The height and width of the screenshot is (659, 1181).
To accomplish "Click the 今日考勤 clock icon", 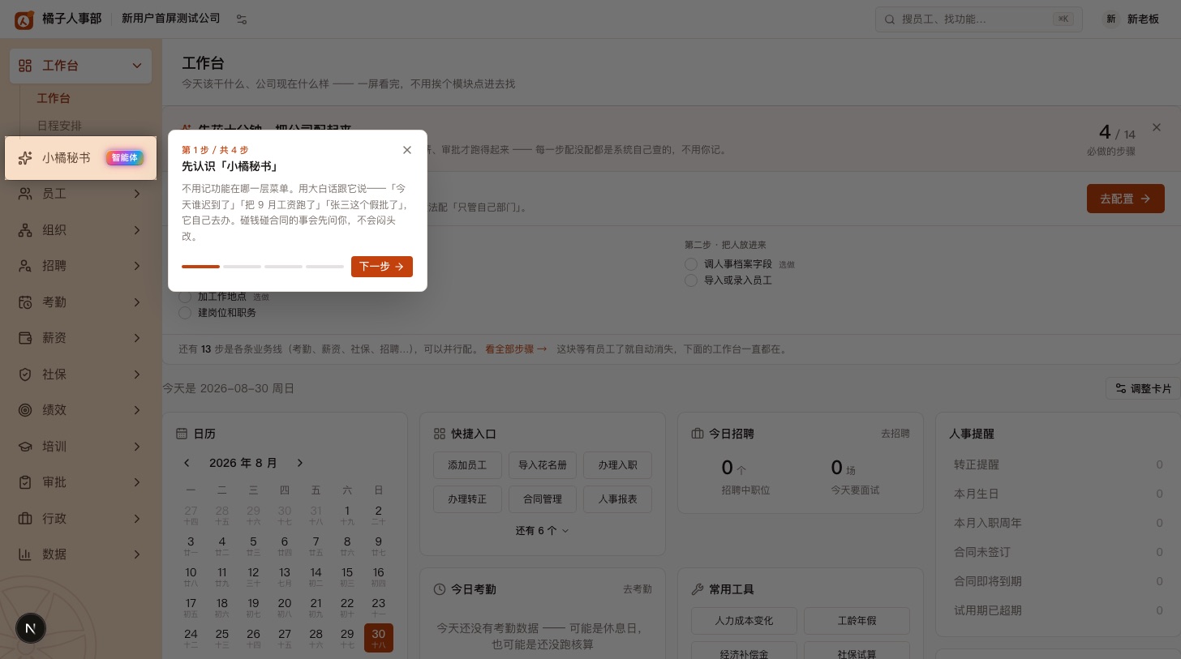I will point(440,589).
